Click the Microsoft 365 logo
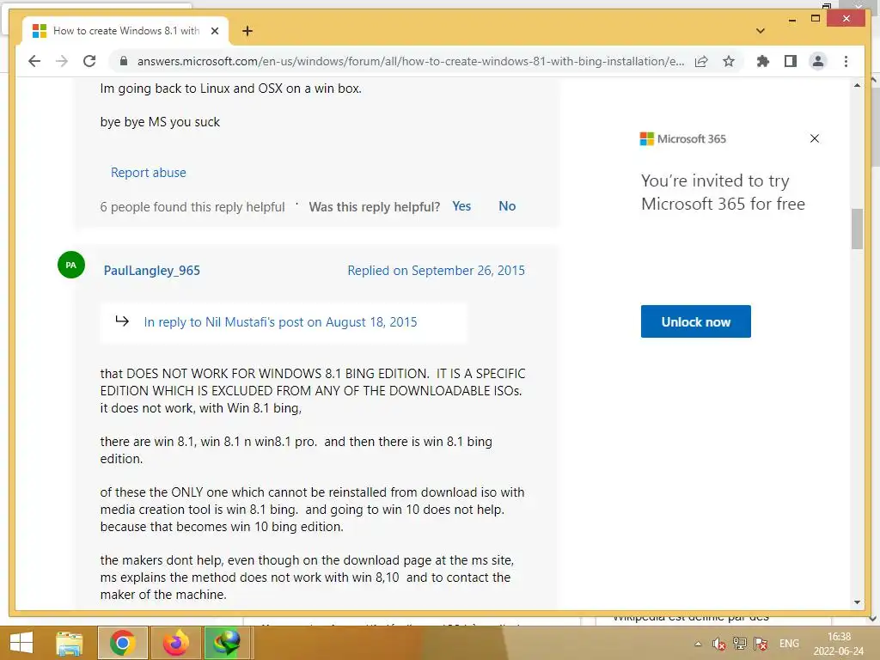This screenshot has height=660, width=880. [x=682, y=138]
